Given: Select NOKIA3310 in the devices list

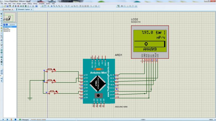Looking at the screenshot, I should pyautogui.click(x=10, y=30).
